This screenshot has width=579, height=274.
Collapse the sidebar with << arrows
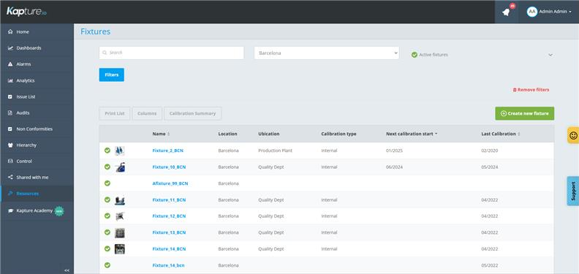pyautogui.click(x=67, y=270)
